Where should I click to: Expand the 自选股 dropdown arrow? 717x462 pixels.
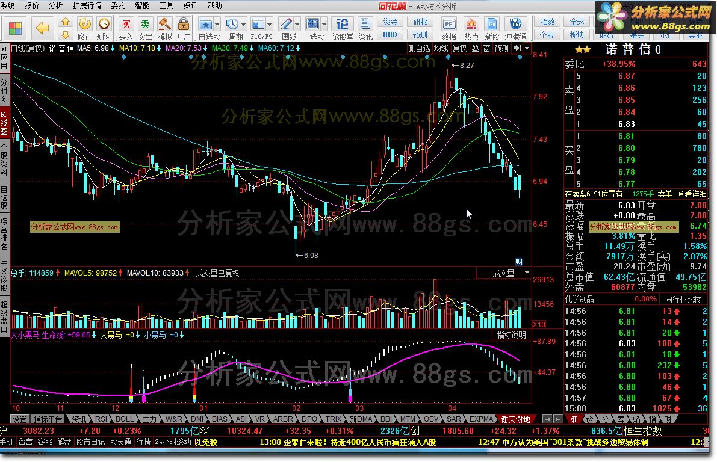point(217,24)
